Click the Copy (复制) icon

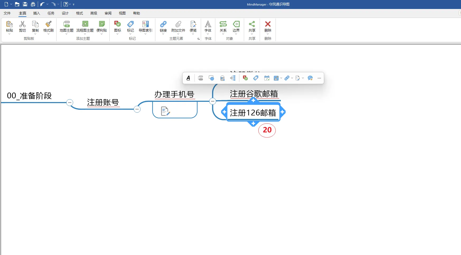coord(35,24)
